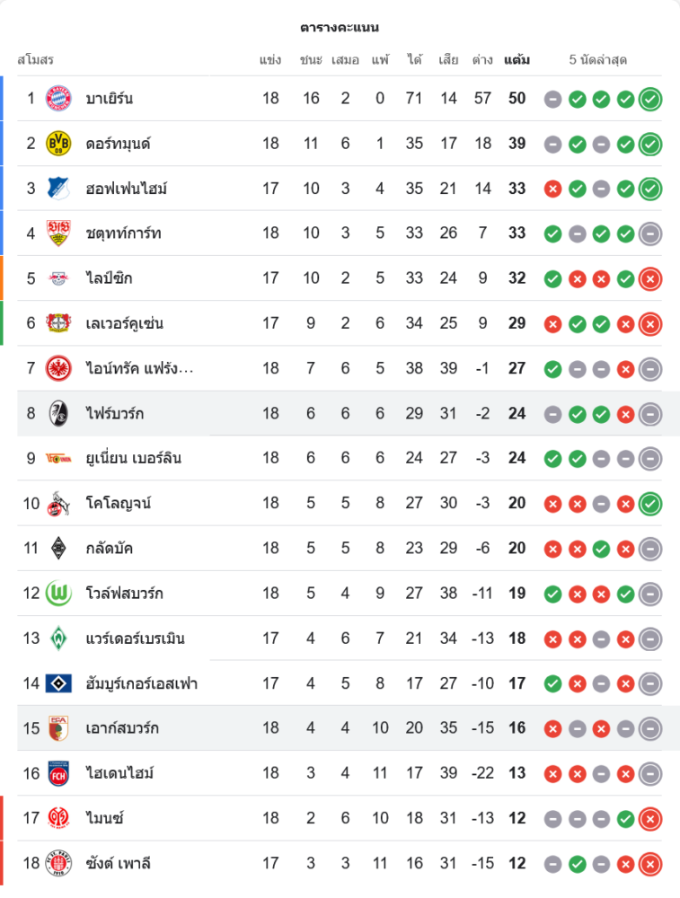The height and width of the screenshot is (898, 680).
Task: Click Stuttgart's latest match draw indicator
Action: 650,233
